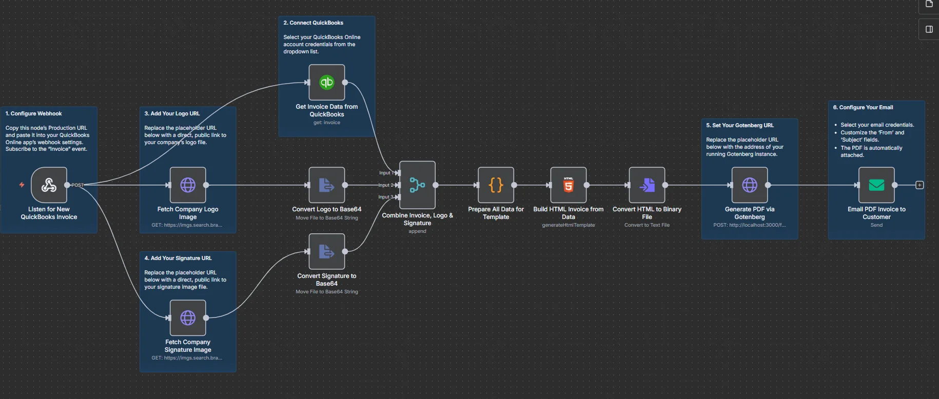Open the Generate PDF via Gotenberg node
The width and height of the screenshot is (939, 399).
click(x=749, y=185)
